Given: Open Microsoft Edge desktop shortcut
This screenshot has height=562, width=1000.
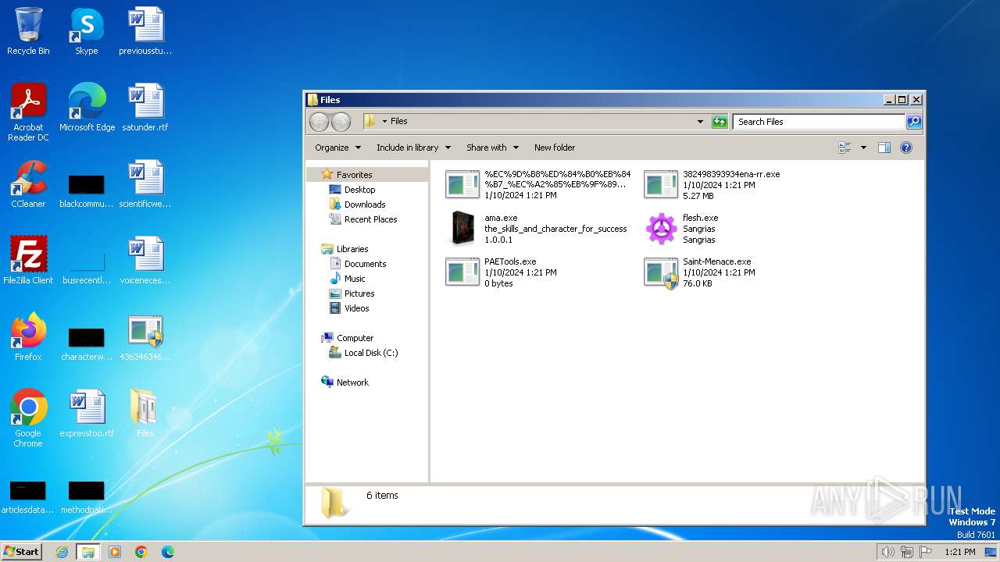Looking at the screenshot, I should (87, 108).
